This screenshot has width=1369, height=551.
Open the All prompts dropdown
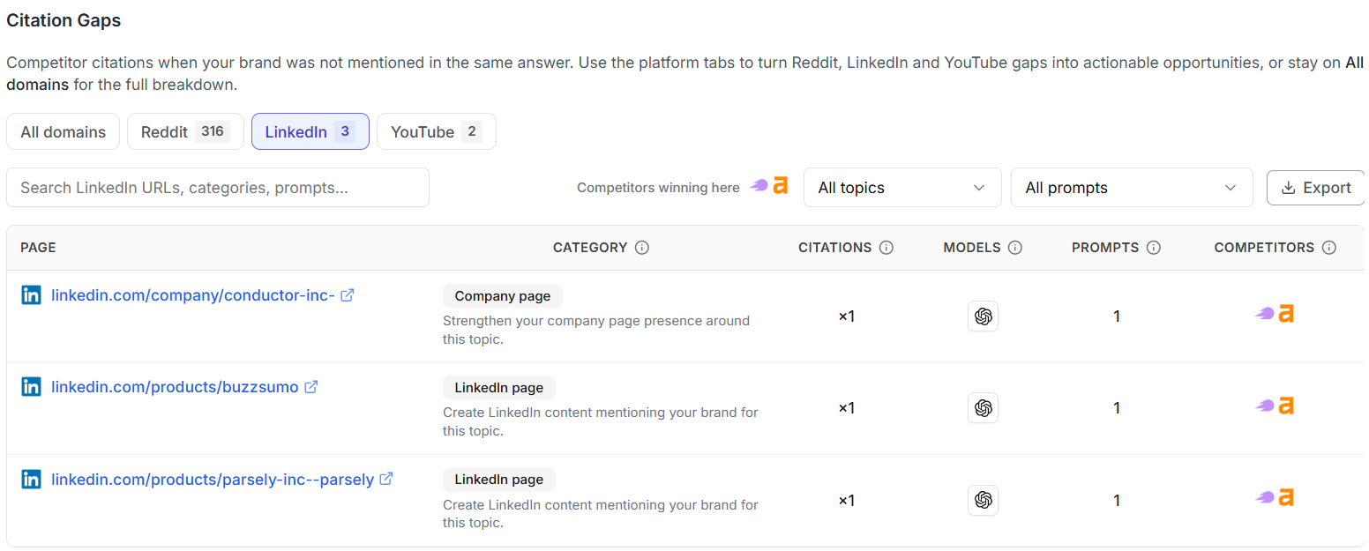(1132, 188)
